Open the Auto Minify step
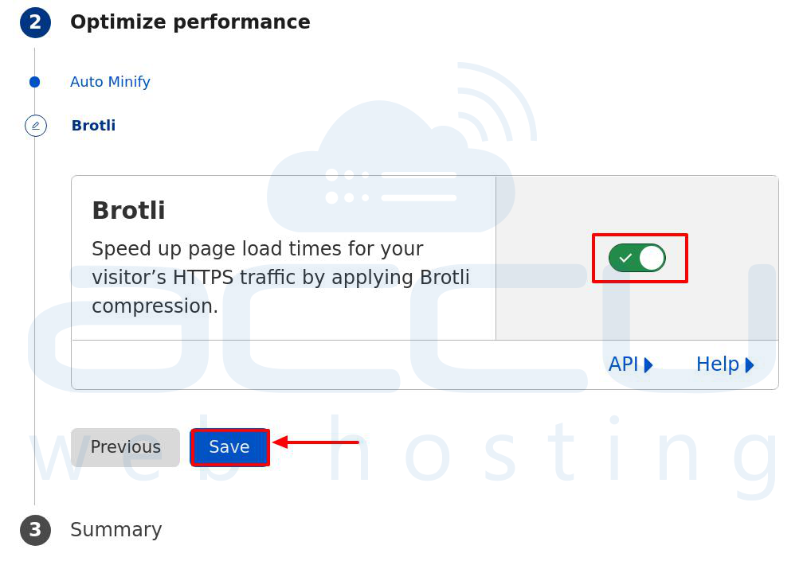The width and height of the screenshot is (803, 561). tap(110, 82)
